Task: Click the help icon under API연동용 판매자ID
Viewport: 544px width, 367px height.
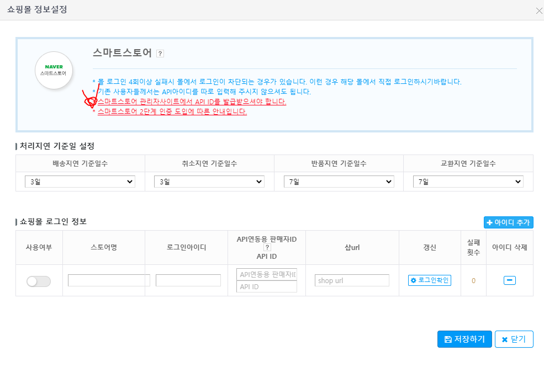Action: pyautogui.click(x=267, y=247)
